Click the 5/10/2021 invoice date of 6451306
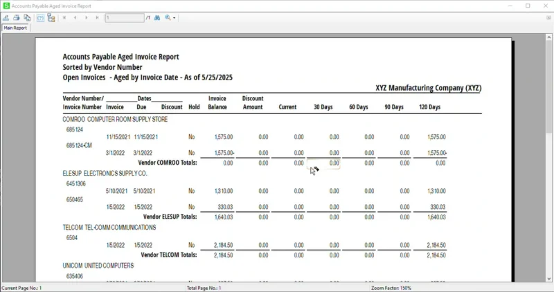554x292 pixels. pyautogui.click(x=116, y=191)
